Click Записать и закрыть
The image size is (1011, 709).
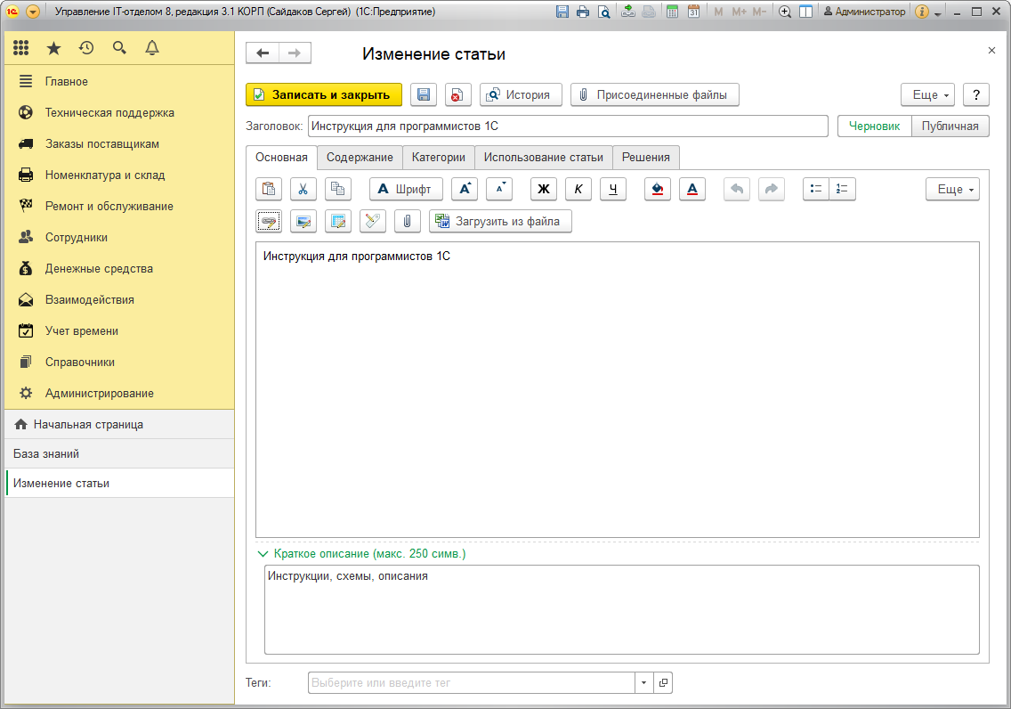[x=324, y=94]
